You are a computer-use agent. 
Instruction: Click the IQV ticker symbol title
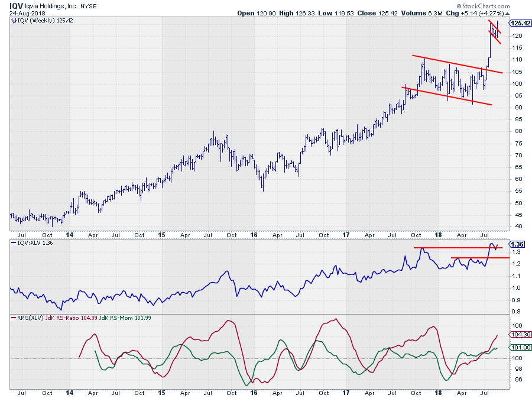click(16, 6)
